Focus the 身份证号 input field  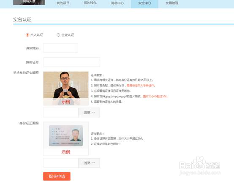click(x=71, y=62)
